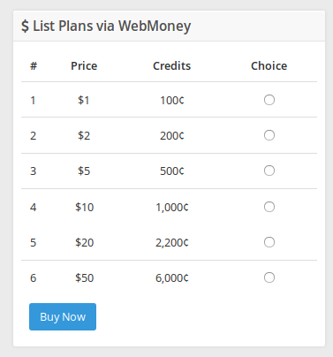Click the # column header
This screenshot has width=333, height=357.
(x=34, y=65)
